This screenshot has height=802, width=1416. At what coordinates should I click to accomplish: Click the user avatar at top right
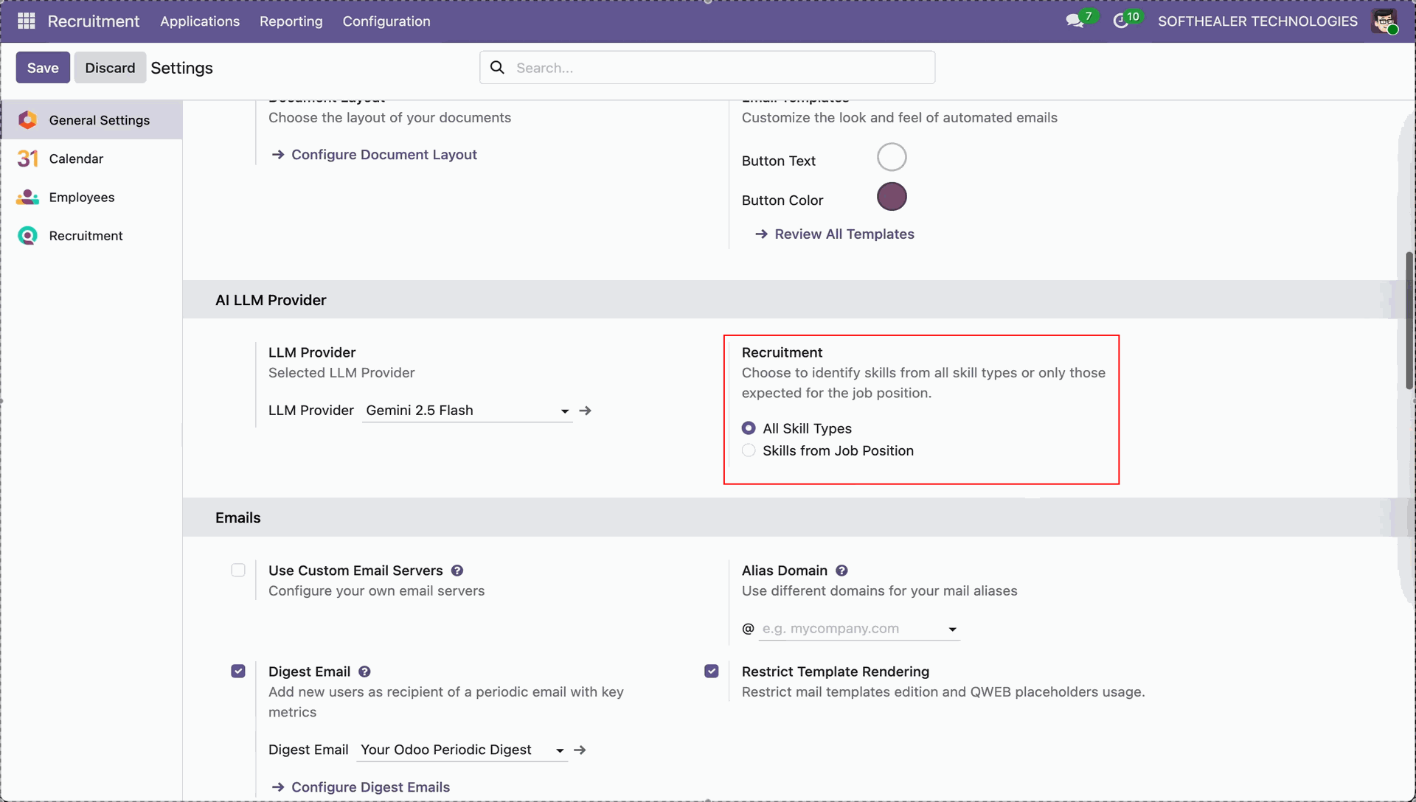point(1384,21)
